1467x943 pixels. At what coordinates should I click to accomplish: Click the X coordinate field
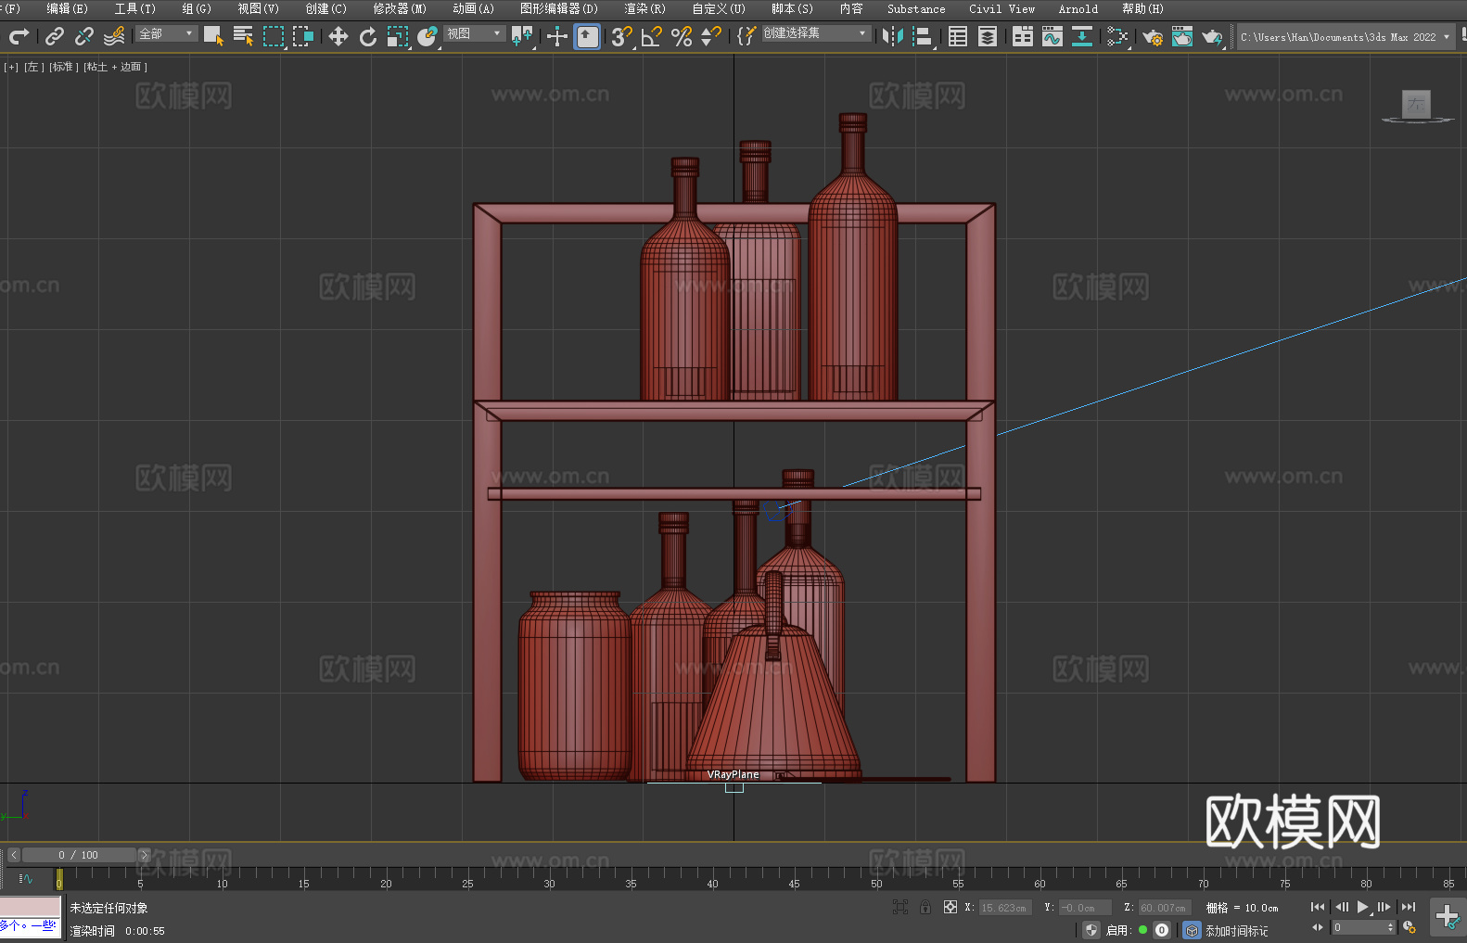[x=1005, y=908]
